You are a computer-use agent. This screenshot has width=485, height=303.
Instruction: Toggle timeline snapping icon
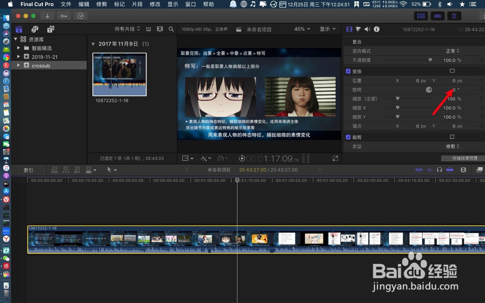pos(450,169)
